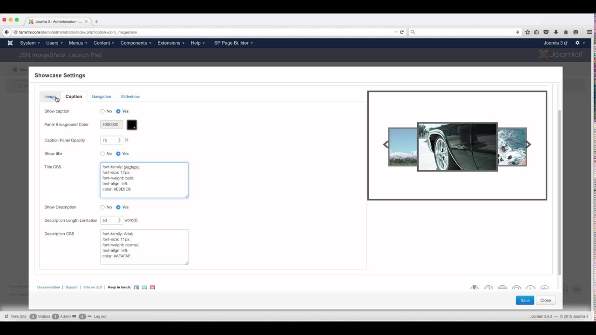
Task: Set Show title to Yes
Action: [x=118, y=154]
